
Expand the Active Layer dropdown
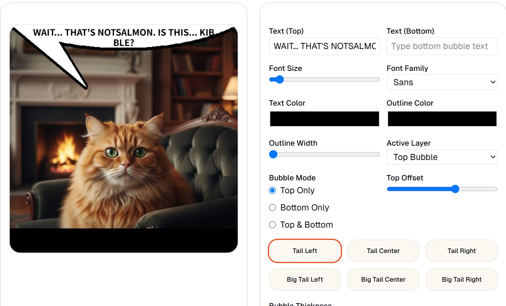click(x=442, y=157)
